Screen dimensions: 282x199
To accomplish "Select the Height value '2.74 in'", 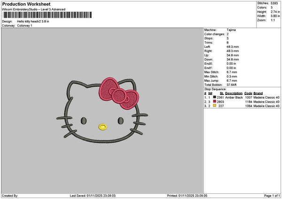I will click(275, 12).
